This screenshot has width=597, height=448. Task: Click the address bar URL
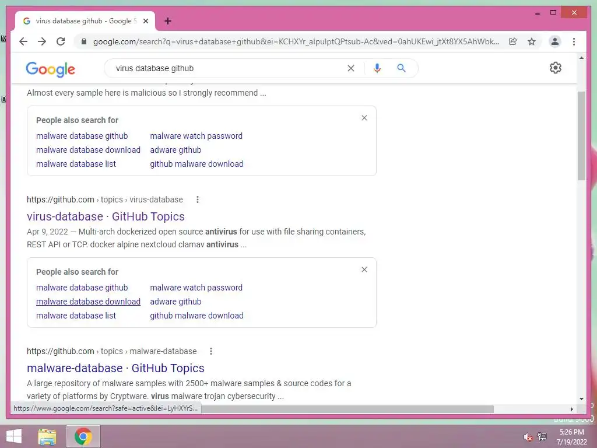(x=296, y=41)
